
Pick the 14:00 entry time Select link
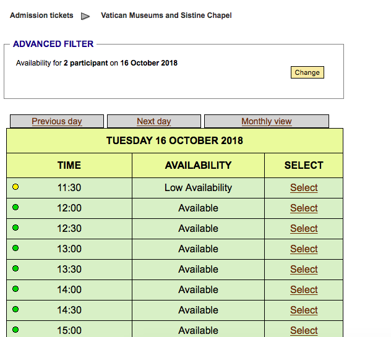(x=304, y=290)
